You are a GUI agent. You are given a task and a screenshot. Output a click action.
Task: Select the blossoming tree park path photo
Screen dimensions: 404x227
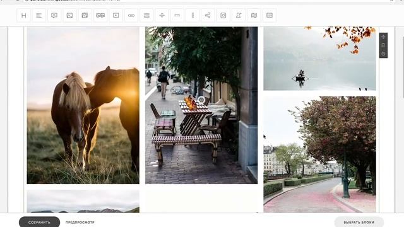319,154
